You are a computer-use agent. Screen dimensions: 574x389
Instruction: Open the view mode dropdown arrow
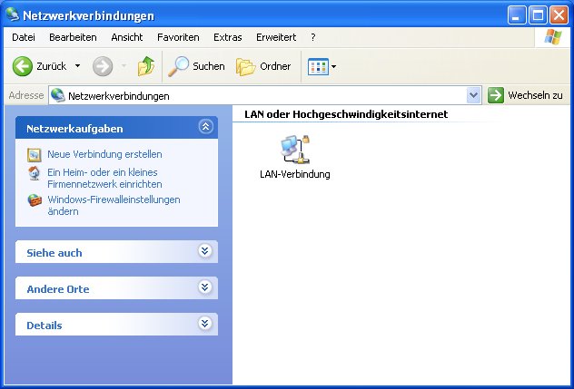coord(333,66)
